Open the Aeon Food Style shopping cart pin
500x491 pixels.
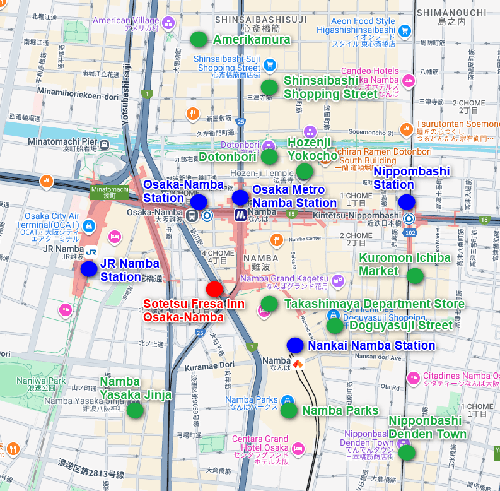405,32
